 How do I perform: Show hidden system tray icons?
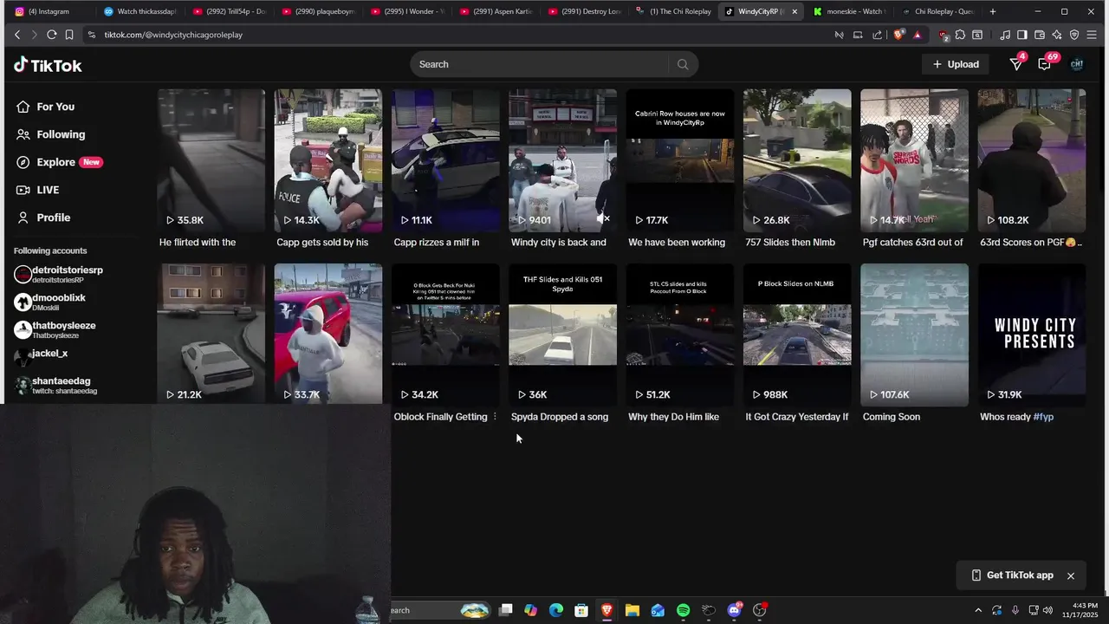(x=978, y=610)
